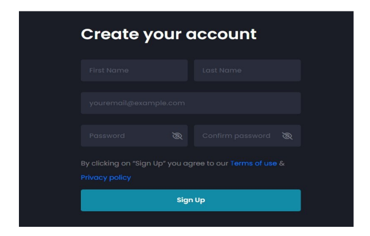Screen dimensions: 370x236
Task: Click the "By clicking on Sign Up" agreement text
Action: [x=154, y=164]
